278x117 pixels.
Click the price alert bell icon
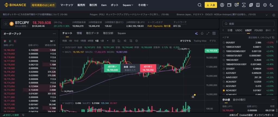(202, 33)
